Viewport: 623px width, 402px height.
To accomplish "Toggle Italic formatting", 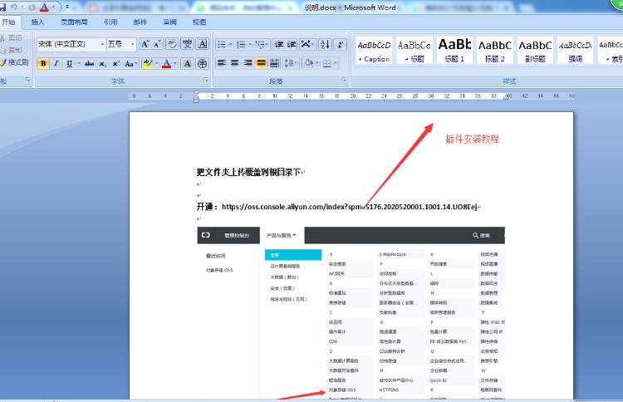I will [56, 64].
